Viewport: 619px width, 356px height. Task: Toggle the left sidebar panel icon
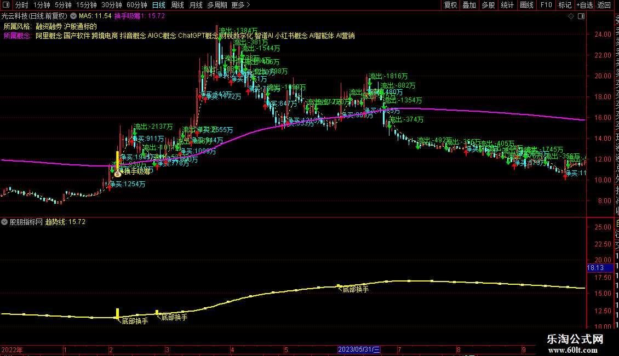(x=6, y=5)
